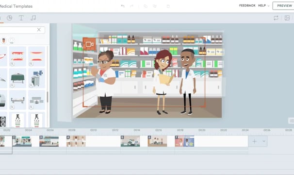Open the Audio music note tab

click(x=33, y=18)
